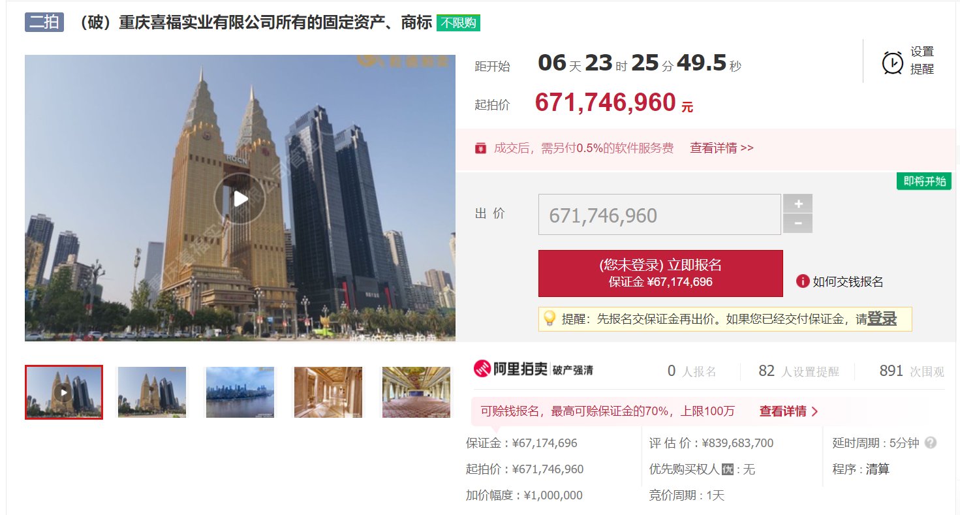Select the golden hallway interior thumbnail
960x515 pixels.
coord(328,392)
